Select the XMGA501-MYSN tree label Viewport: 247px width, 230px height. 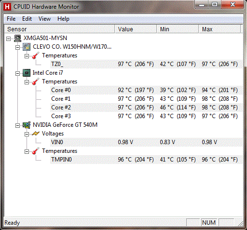point(45,38)
